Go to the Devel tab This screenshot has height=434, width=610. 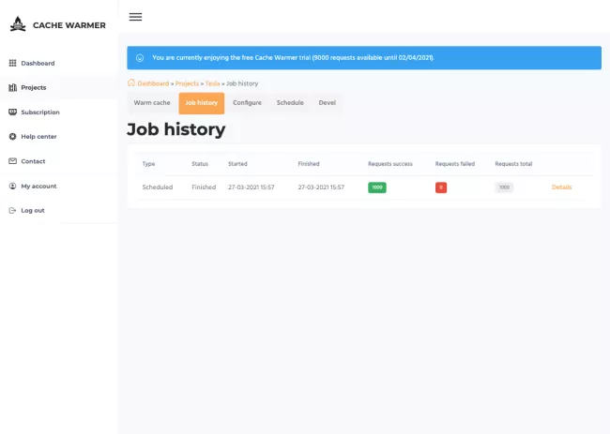pos(328,102)
